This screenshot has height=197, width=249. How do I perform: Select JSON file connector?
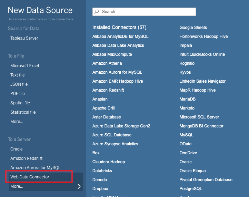(x=19, y=84)
